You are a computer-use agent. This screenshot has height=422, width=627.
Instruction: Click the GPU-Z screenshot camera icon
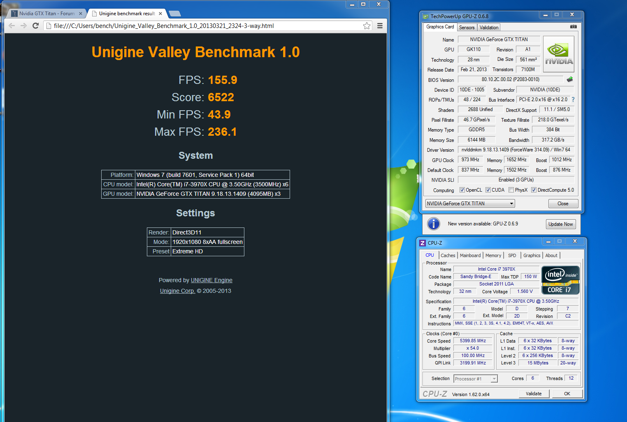click(574, 27)
